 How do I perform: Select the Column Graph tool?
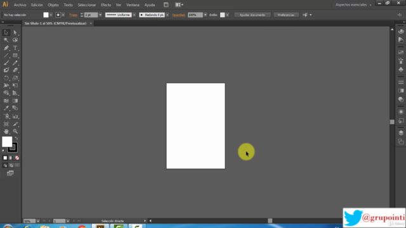tap(15, 116)
